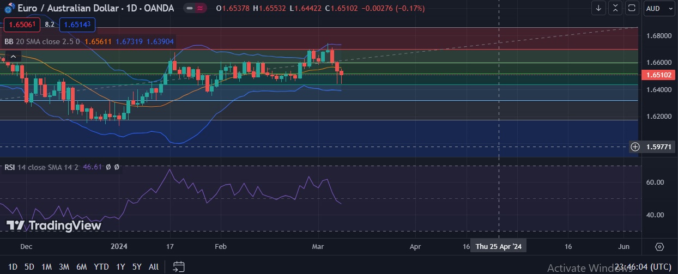The width and height of the screenshot is (678, 274).
Task: Open the AUD currency dropdown
Action: (x=658, y=8)
